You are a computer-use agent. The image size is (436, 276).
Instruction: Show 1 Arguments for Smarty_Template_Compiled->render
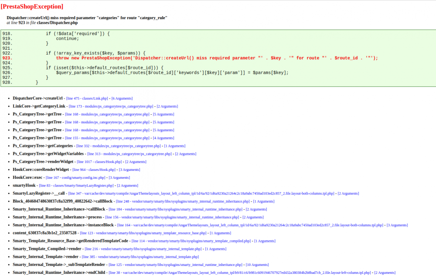(216, 249)
